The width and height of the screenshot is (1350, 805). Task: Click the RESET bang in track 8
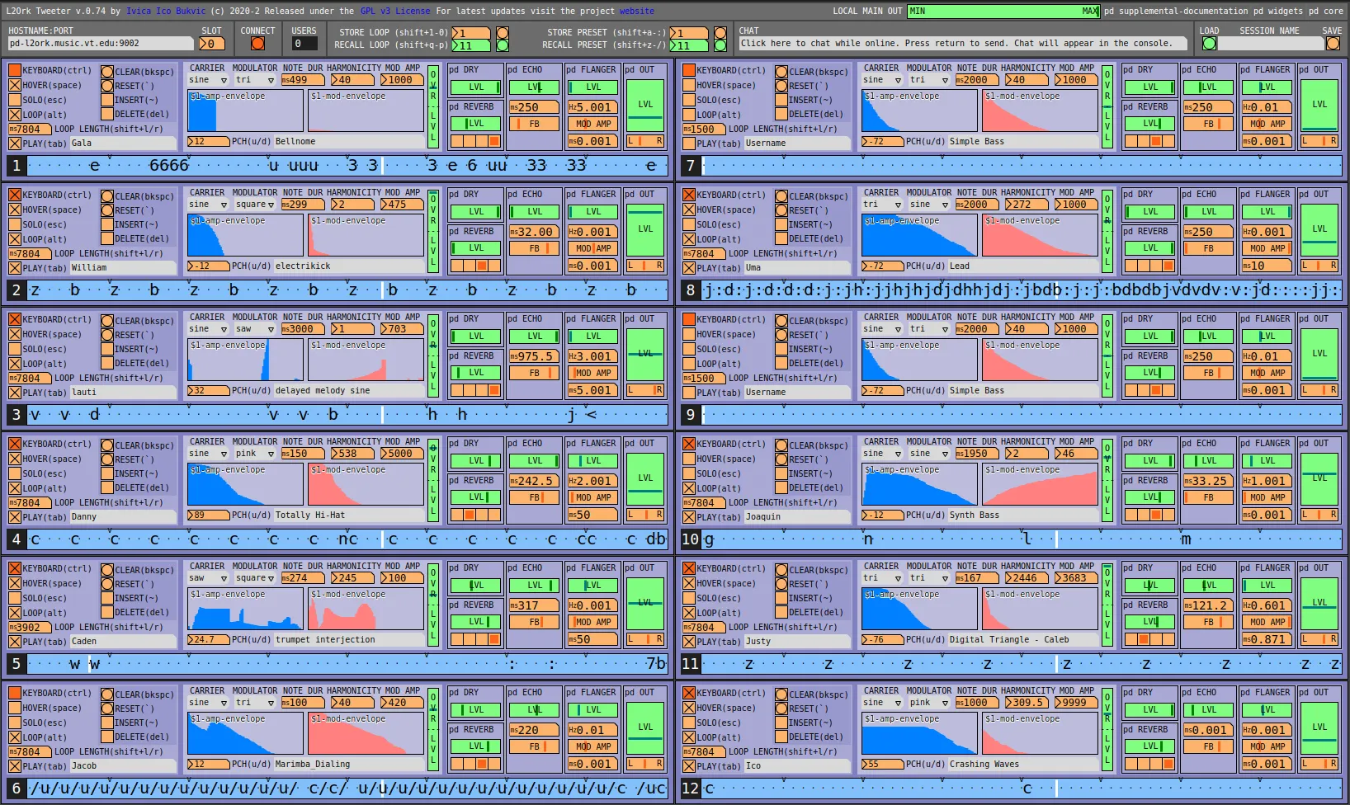point(781,210)
